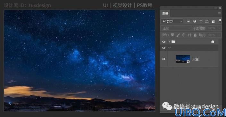This screenshot has height=117, width=226.
Task: Filter layers by adjustment layer type
Action: pyautogui.click(x=195, y=21)
